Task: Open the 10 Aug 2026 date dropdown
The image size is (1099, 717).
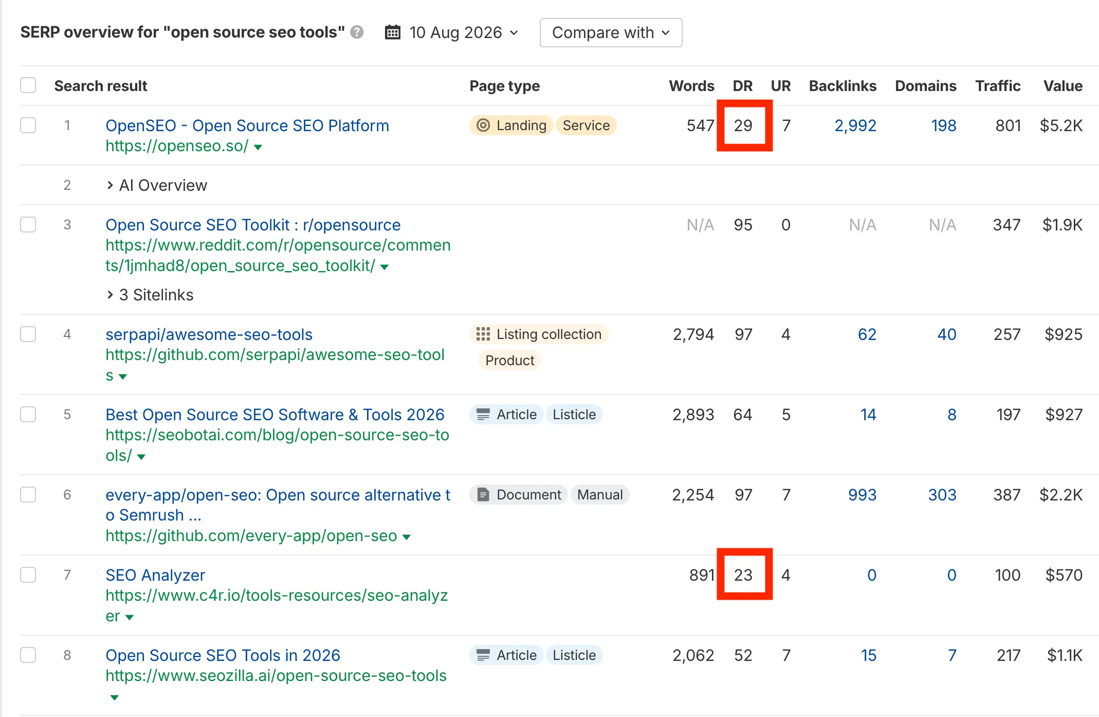Action: pos(452,32)
